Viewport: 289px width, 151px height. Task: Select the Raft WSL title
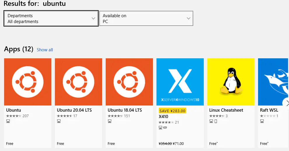pos(269,110)
